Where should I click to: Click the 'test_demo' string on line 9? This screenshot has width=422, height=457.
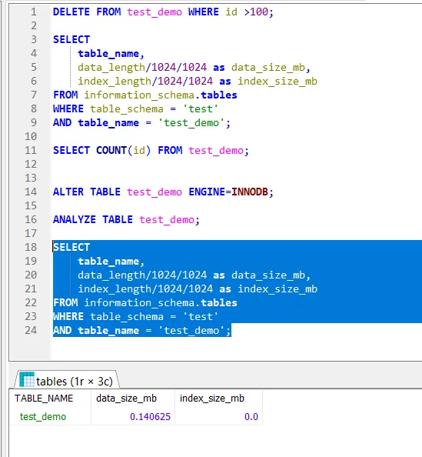pos(191,122)
